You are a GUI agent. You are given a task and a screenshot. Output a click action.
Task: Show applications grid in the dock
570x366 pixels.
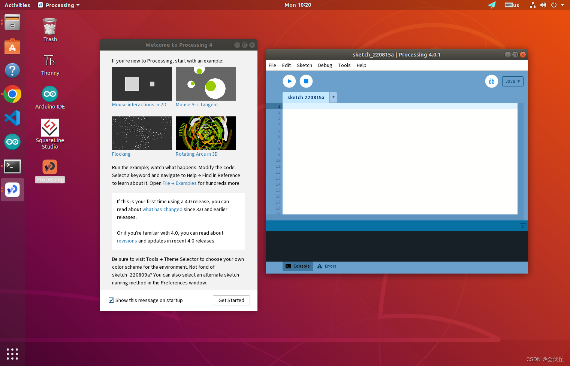click(12, 354)
